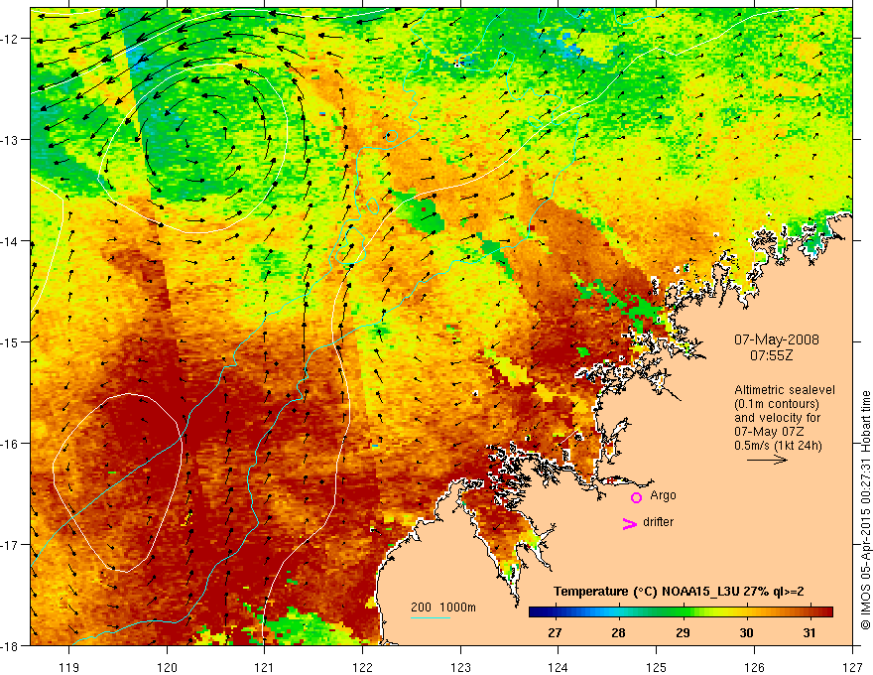Viewport: 873px width, 675px height.
Task: Click the 'drifter' legend label
Action: (x=658, y=522)
